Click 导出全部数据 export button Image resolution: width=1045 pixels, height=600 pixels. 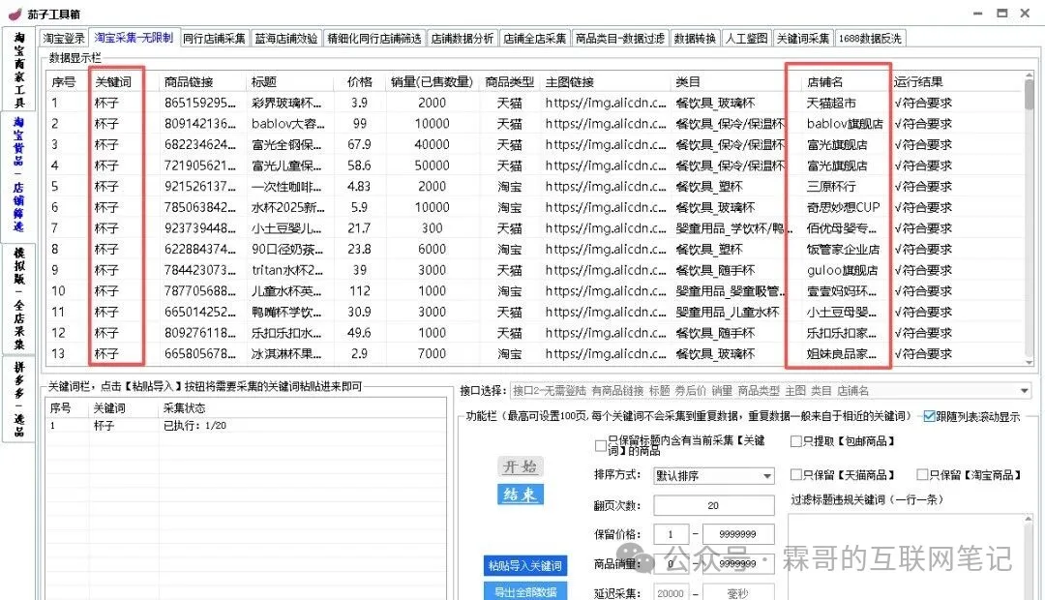click(523, 590)
